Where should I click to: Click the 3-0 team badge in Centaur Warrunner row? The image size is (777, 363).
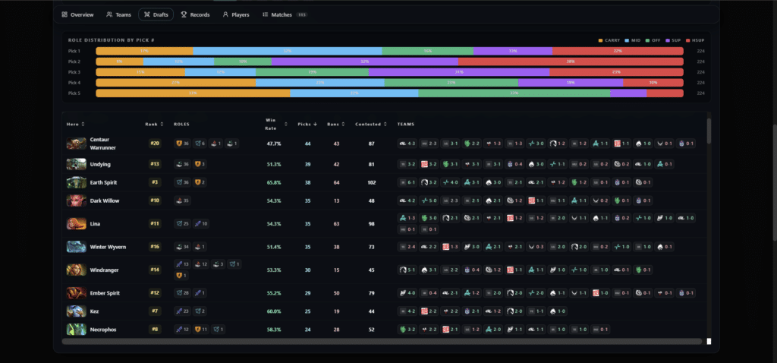point(536,144)
